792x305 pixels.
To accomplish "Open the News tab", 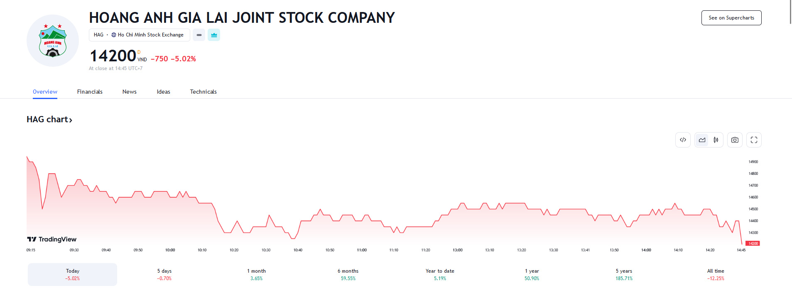I will [x=129, y=92].
